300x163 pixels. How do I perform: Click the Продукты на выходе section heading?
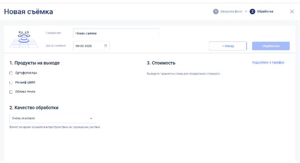(34, 63)
